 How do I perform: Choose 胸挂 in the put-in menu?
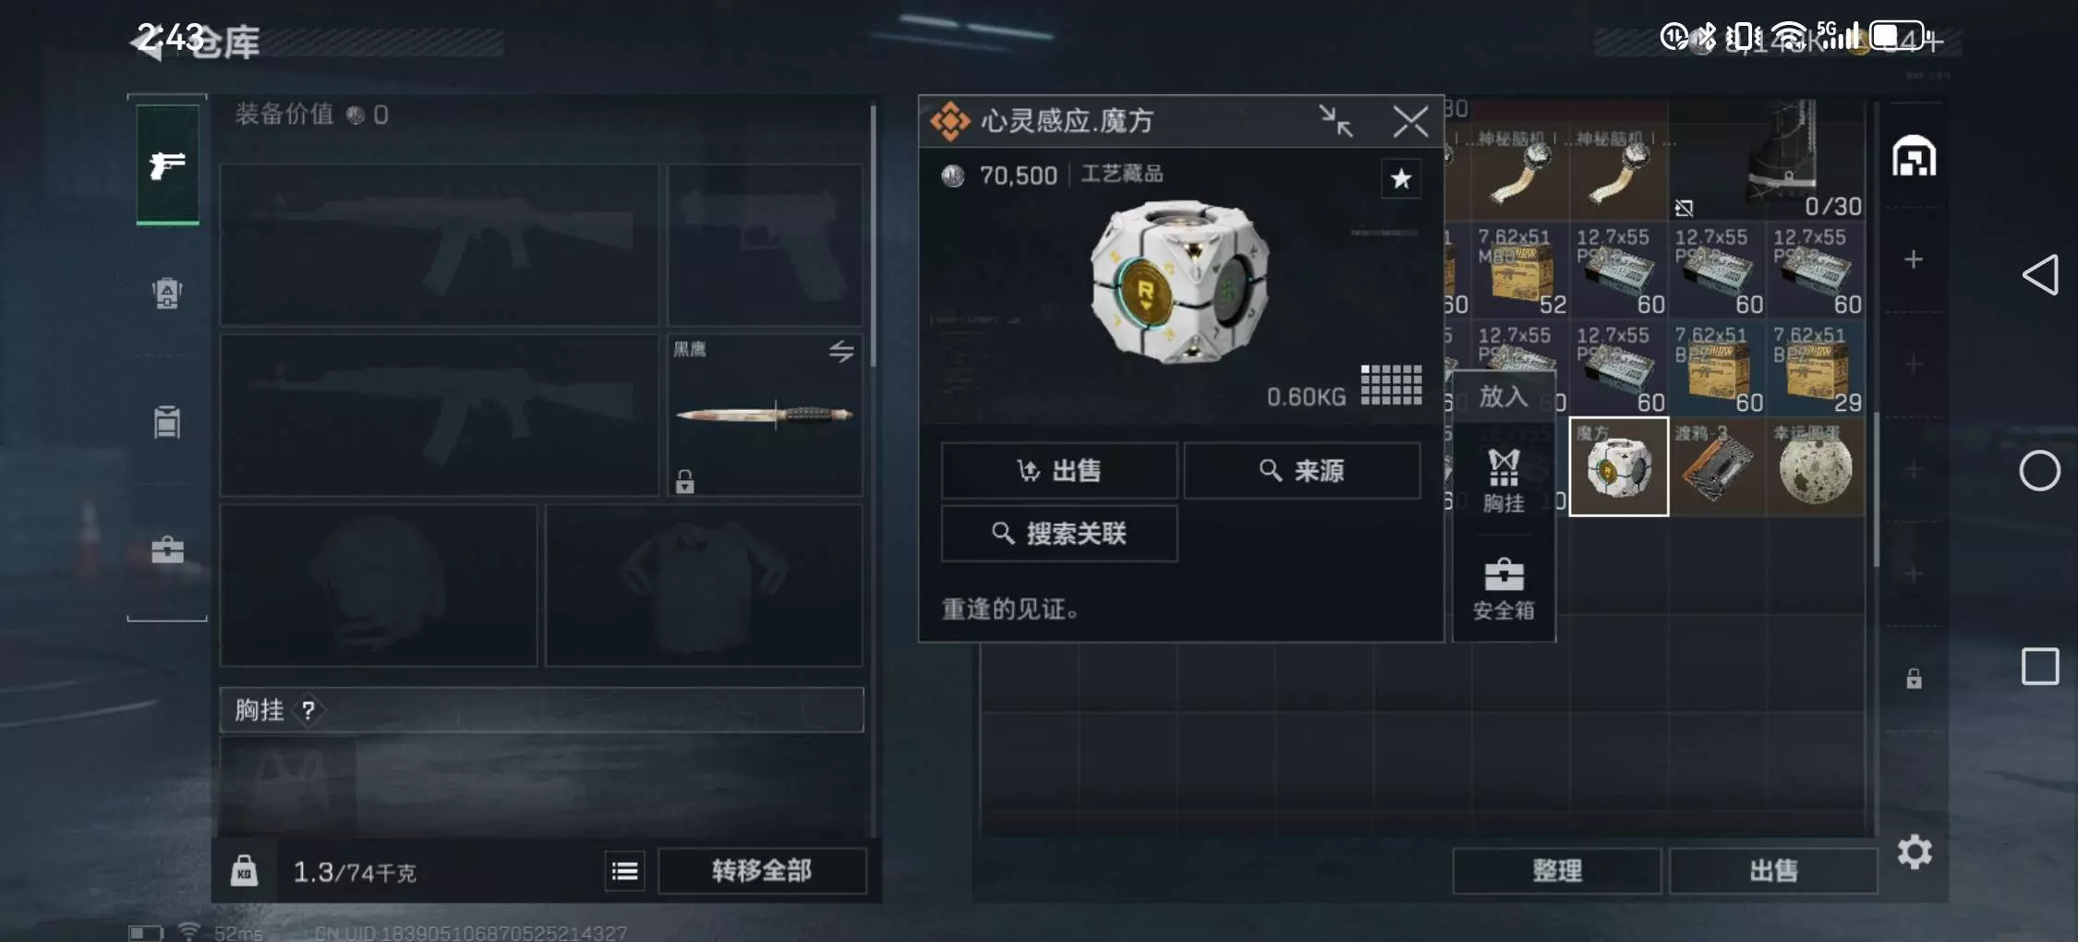pos(1504,480)
